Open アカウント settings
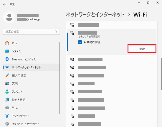The width and height of the screenshot is (162, 127). point(31,92)
